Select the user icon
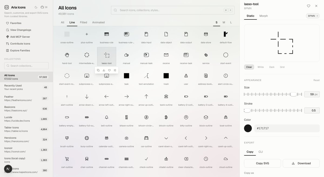The height and width of the screenshot is (177, 324). pyautogui.click(x=186, y=77)
